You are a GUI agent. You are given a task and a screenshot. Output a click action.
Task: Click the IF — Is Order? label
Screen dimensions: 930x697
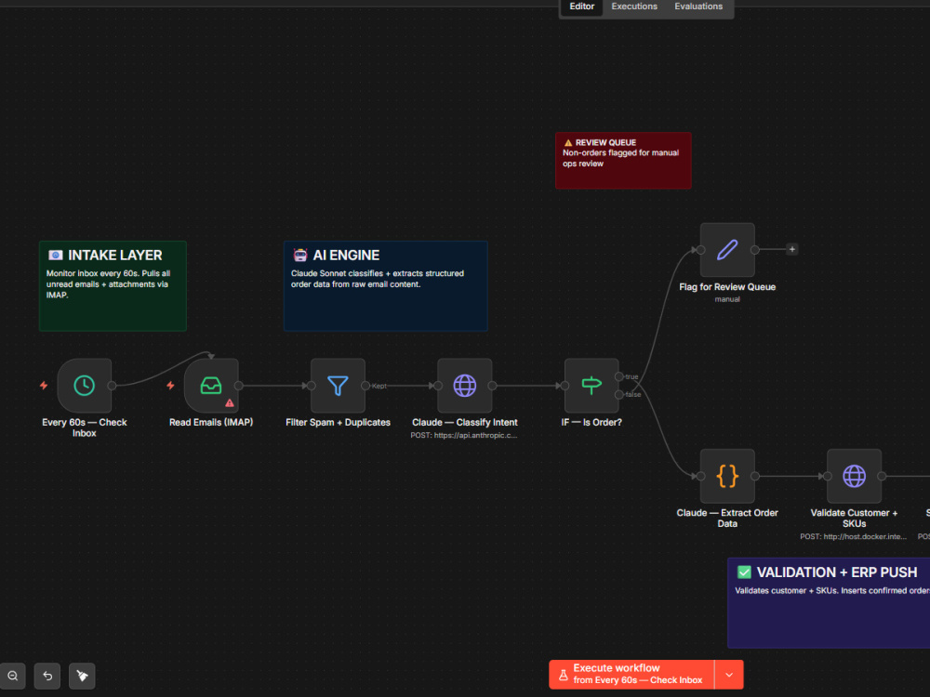(x=591, y=423)
